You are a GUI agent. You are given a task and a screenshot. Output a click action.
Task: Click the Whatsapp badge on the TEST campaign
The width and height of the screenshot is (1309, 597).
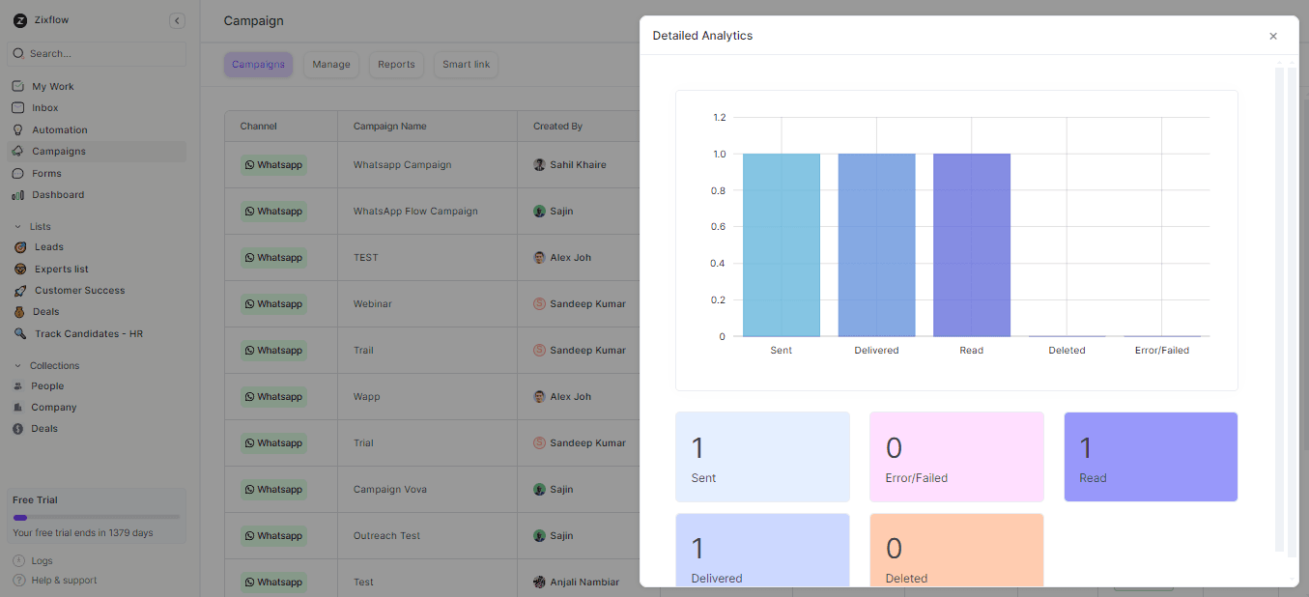click(x=272, y=257)
